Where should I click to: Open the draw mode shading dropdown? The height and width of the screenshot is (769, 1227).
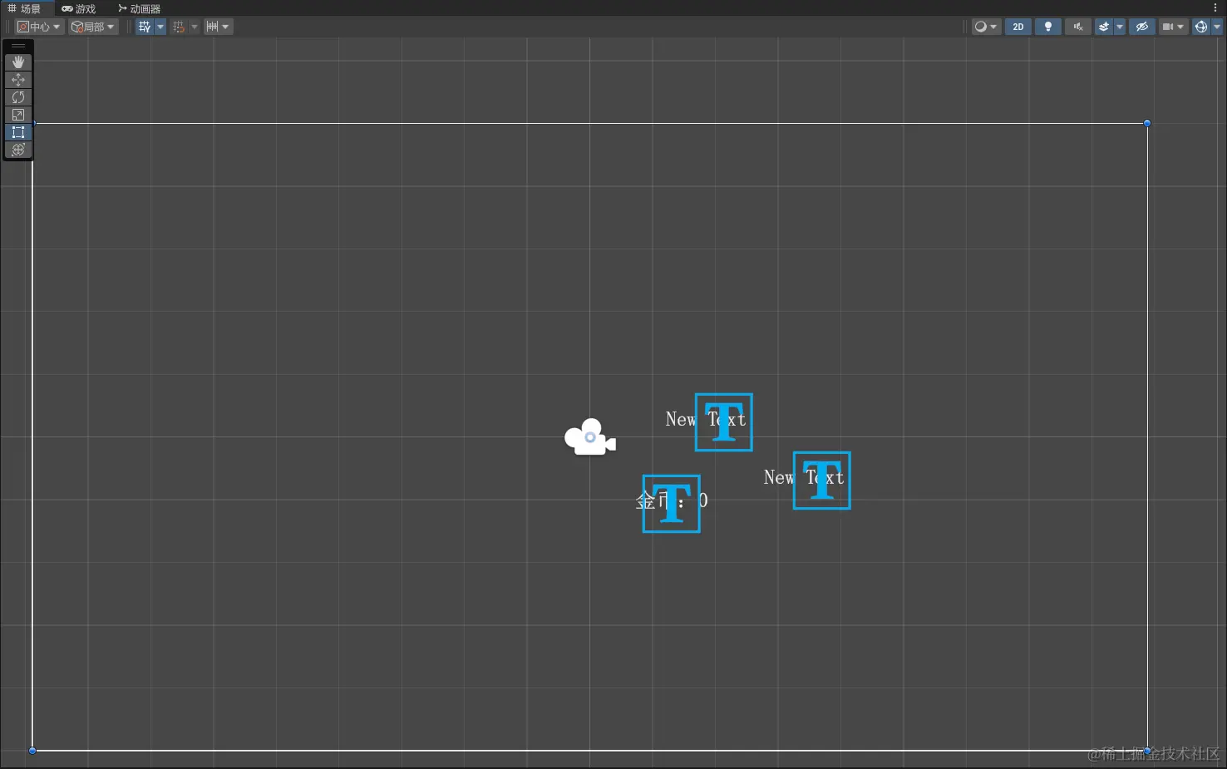(x=986, y=27)
